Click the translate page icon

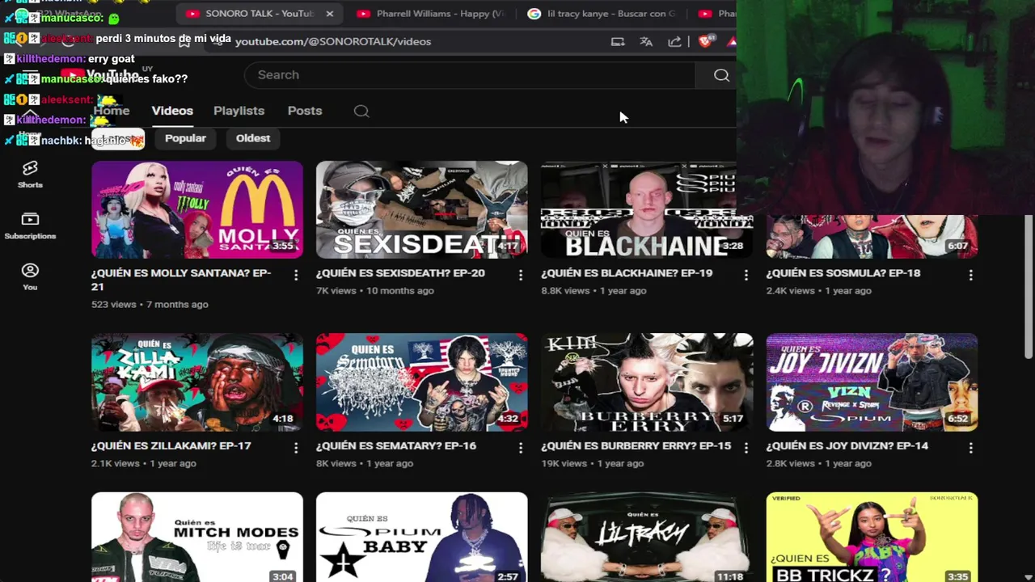tap(646, 41)
